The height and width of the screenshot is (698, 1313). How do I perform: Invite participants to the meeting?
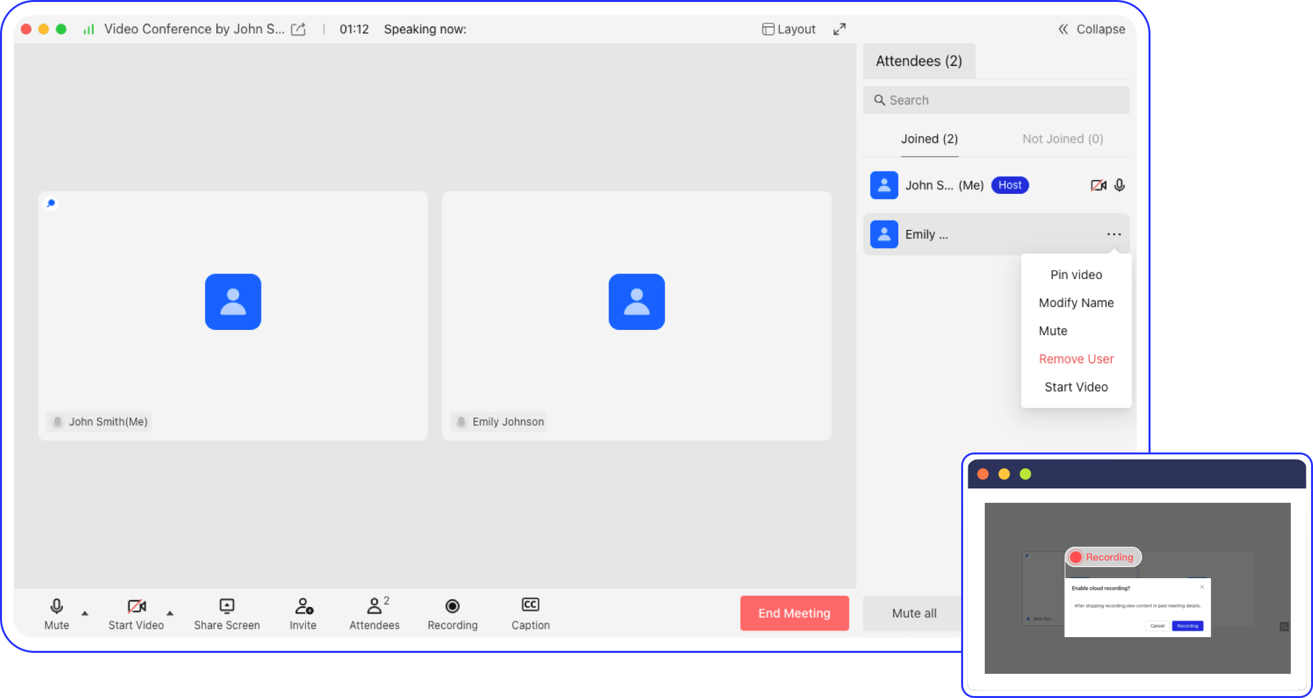302,613
